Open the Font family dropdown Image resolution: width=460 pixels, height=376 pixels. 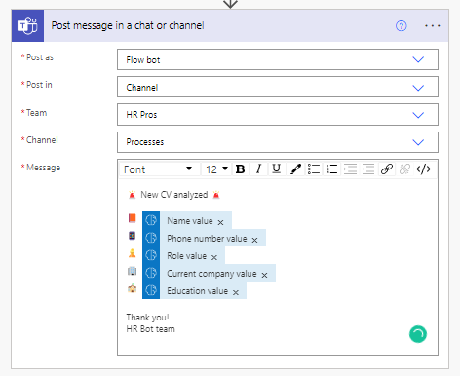pos(158,169)
